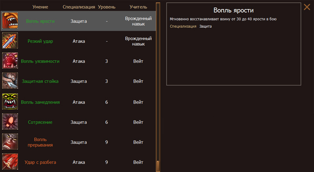Click the Специализация column header
This screenshot has width=314, height=172.
79,7
